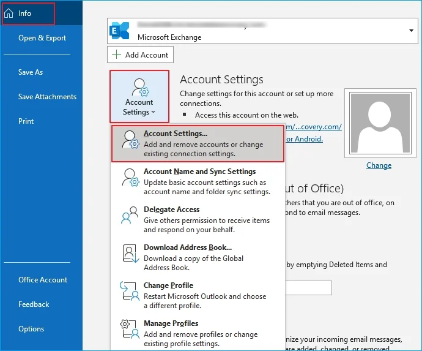The image size is (422, 351).
Task: Click the Change photo link
Action: point(379,165)
